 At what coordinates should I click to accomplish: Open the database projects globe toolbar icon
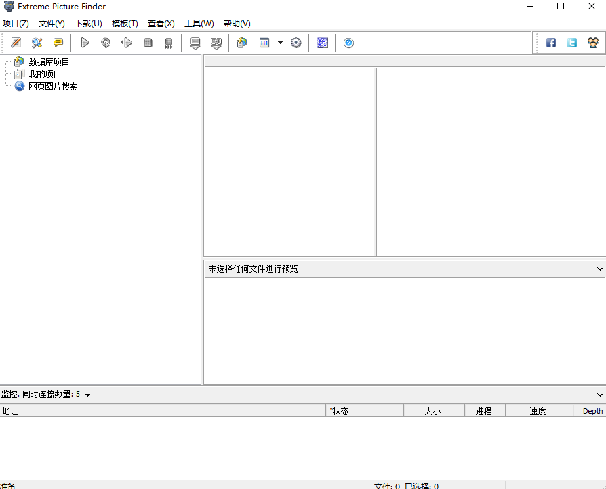pyautogui.click(x=242, y=43)
